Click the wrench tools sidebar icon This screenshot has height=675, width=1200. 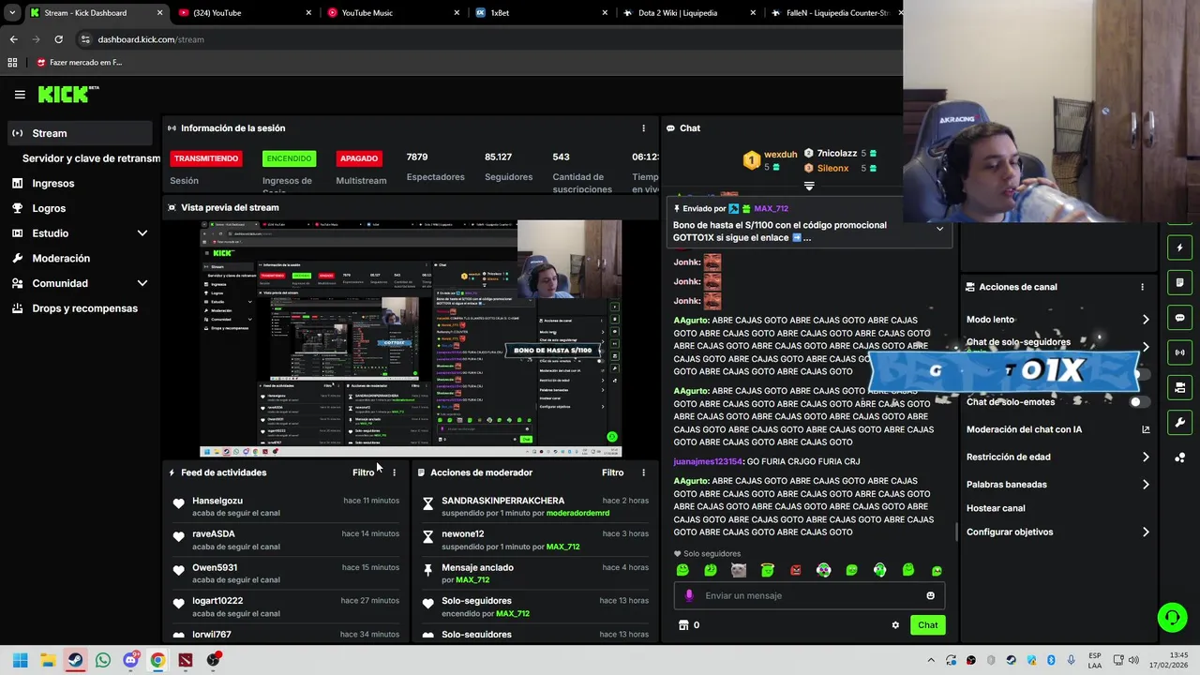pyautogui.click(x=1180, y=422)
